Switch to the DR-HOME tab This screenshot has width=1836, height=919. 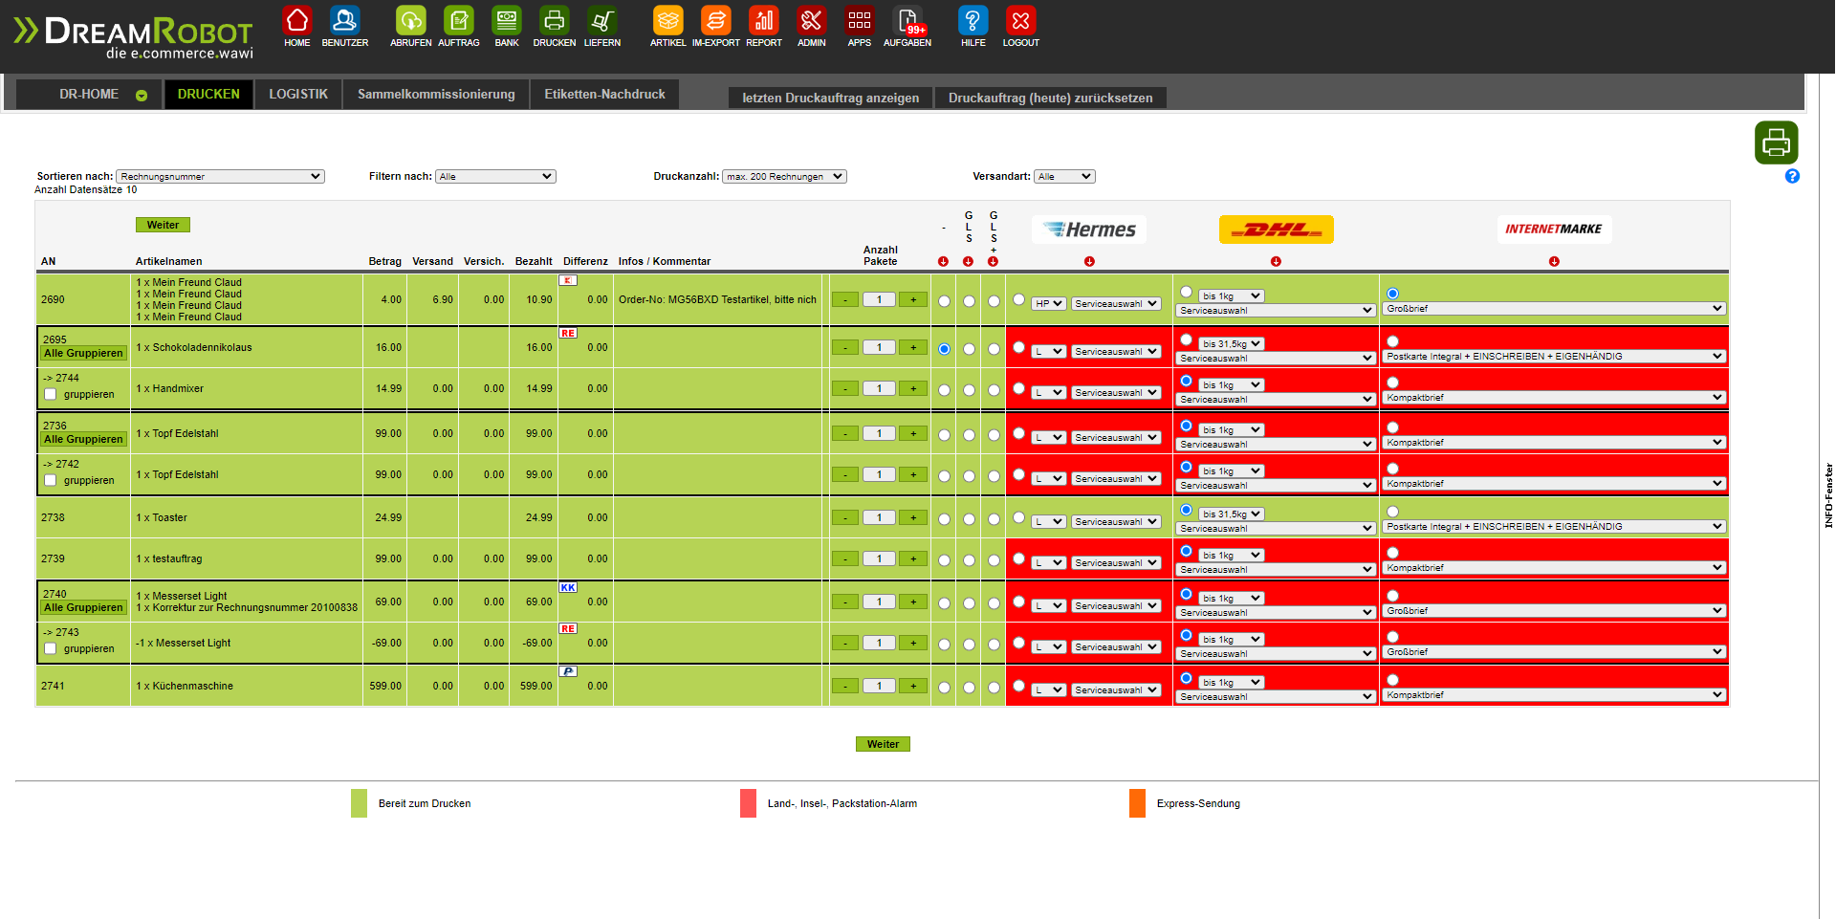(90, 95)
